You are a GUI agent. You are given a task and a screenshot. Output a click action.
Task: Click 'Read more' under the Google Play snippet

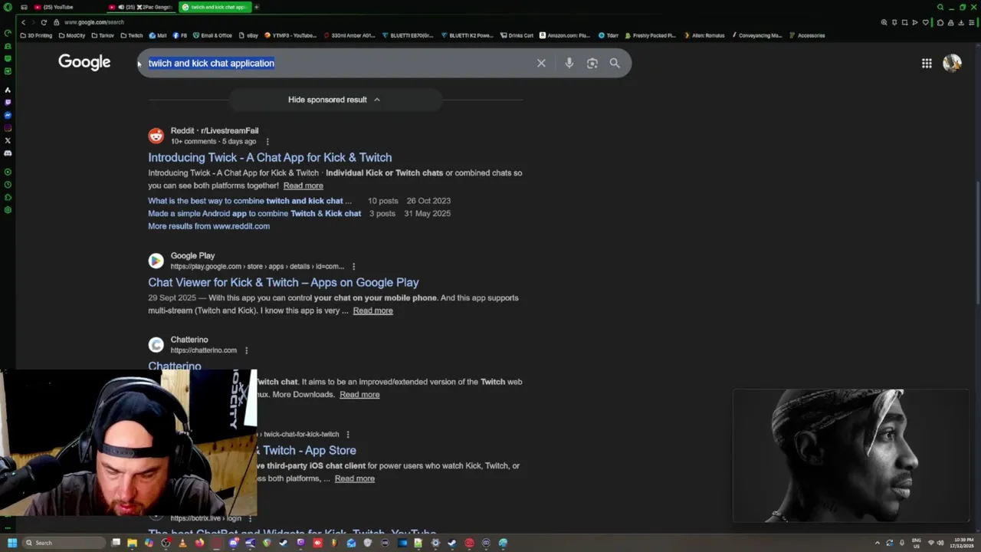(x=372, y=310)
